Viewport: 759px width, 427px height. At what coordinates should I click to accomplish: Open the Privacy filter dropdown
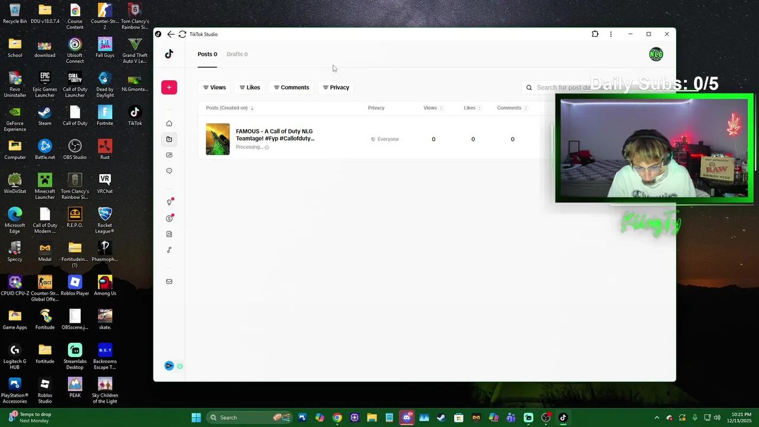pos(336,87)
